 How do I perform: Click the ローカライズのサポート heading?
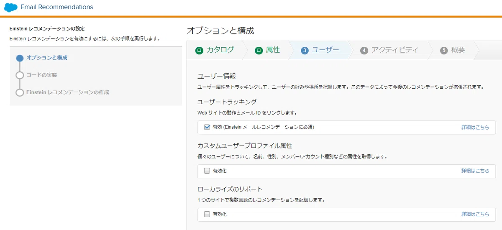pyautogui.click(x=230, y=189)
